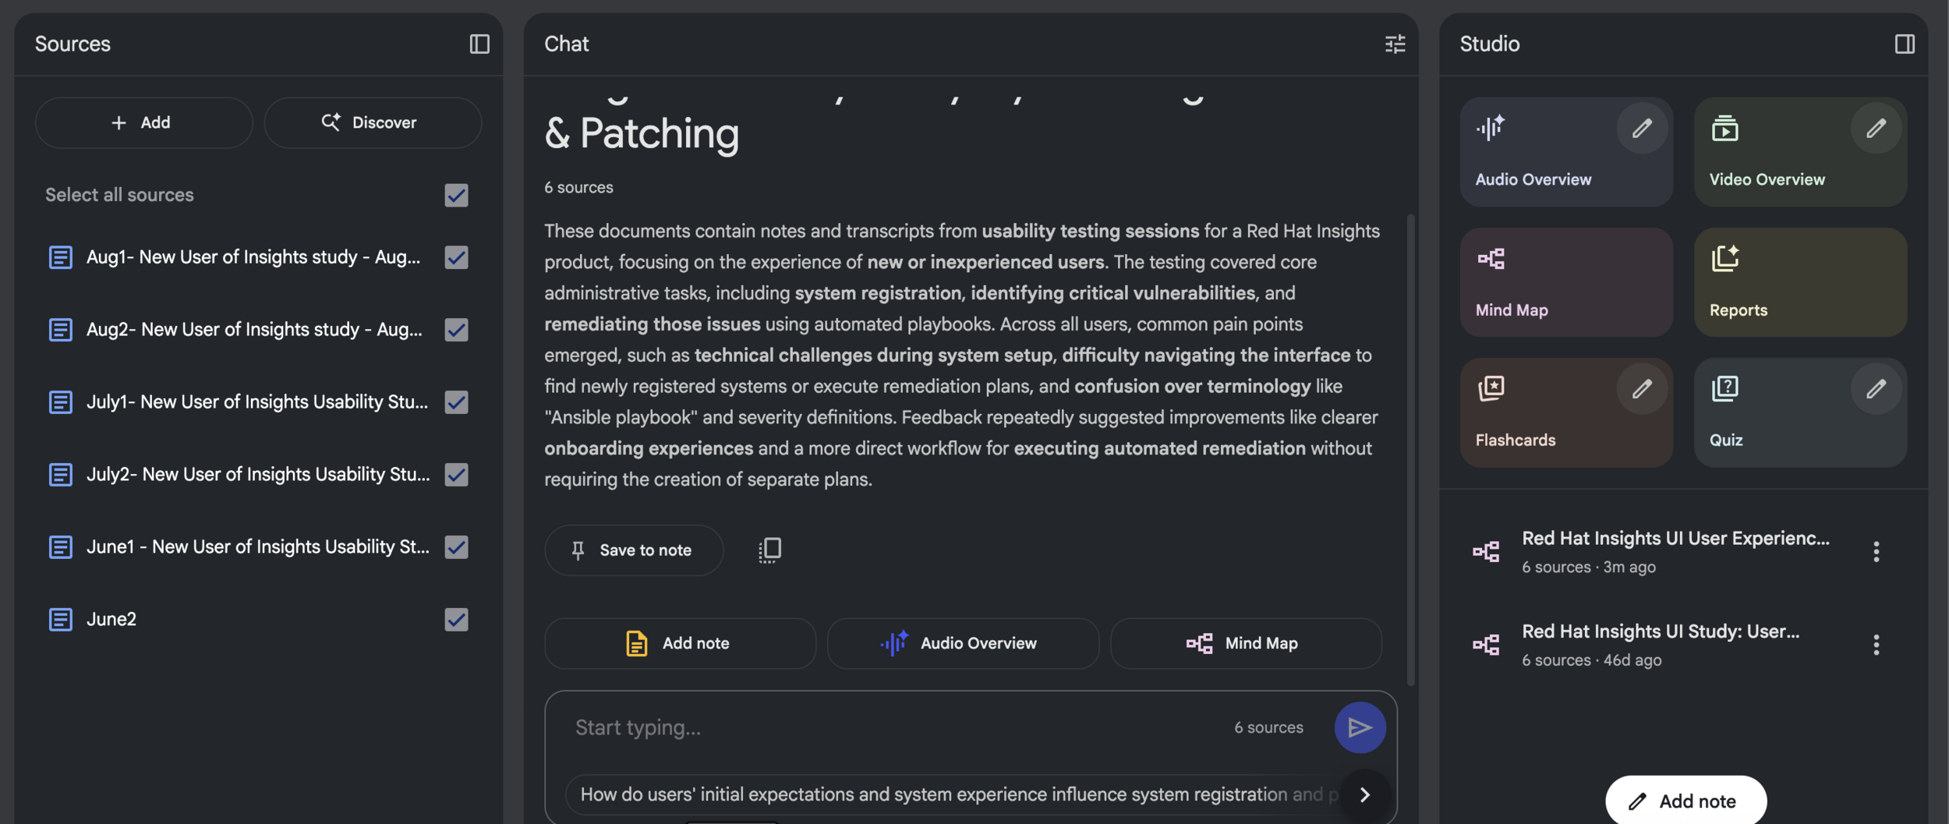The width and height of the screenshot is (1949, 824).
Task: Edit Quiz options with pencil icon
Action: pyautogui.click(x=1876, y=388)
